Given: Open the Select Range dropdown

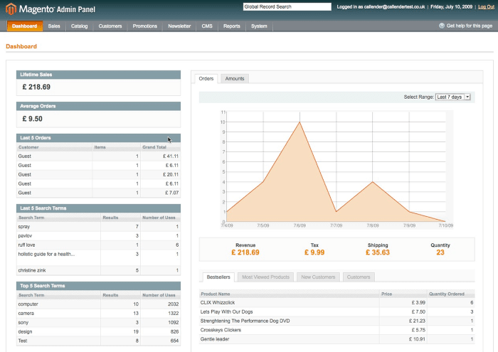Looking at the screenshot, I should click(453, 97).
